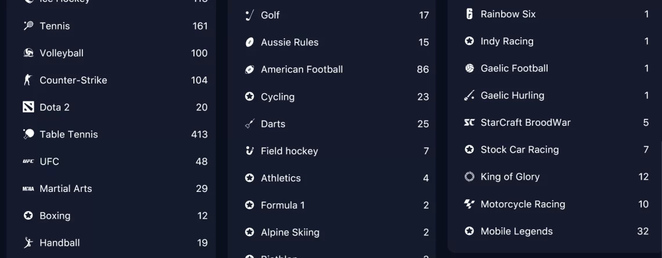The width and height of the screenshot is (662, 258).
Task: Click the Counter-Strike soldier icon
Action: 28,79
